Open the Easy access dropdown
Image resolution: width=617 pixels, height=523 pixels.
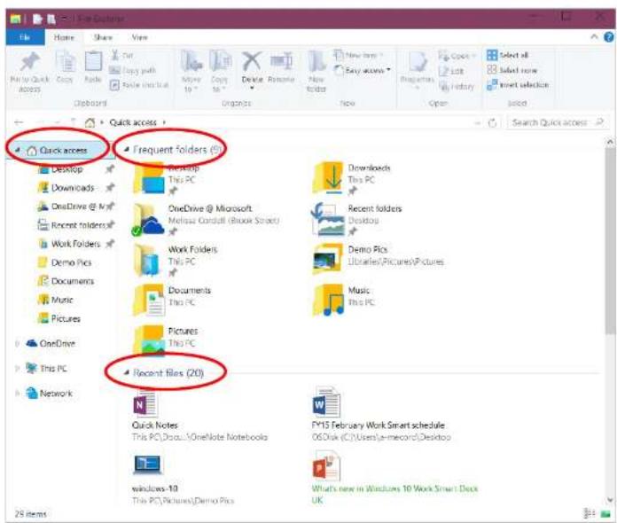click(x=363, y=70)
